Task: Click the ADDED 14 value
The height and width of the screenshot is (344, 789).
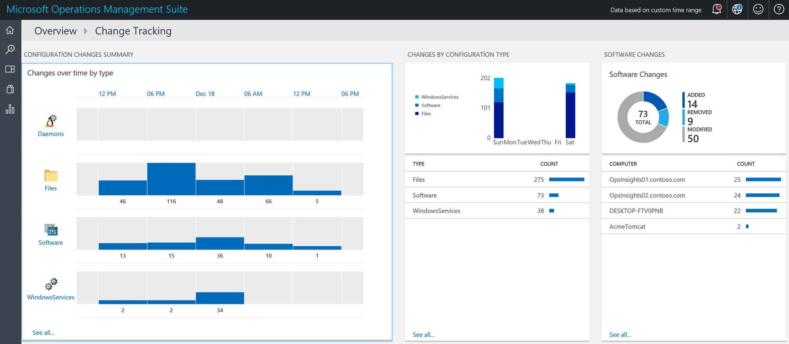Action: (692, 104)
